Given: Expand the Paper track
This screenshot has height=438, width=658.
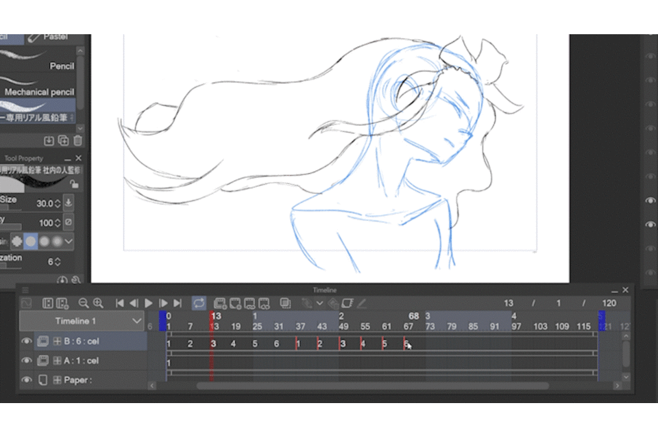Looking at the screenshot, I should click(x=58, y=380).
